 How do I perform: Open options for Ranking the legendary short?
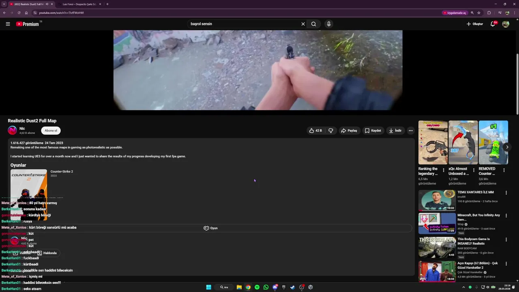click(x=444, y=170)
